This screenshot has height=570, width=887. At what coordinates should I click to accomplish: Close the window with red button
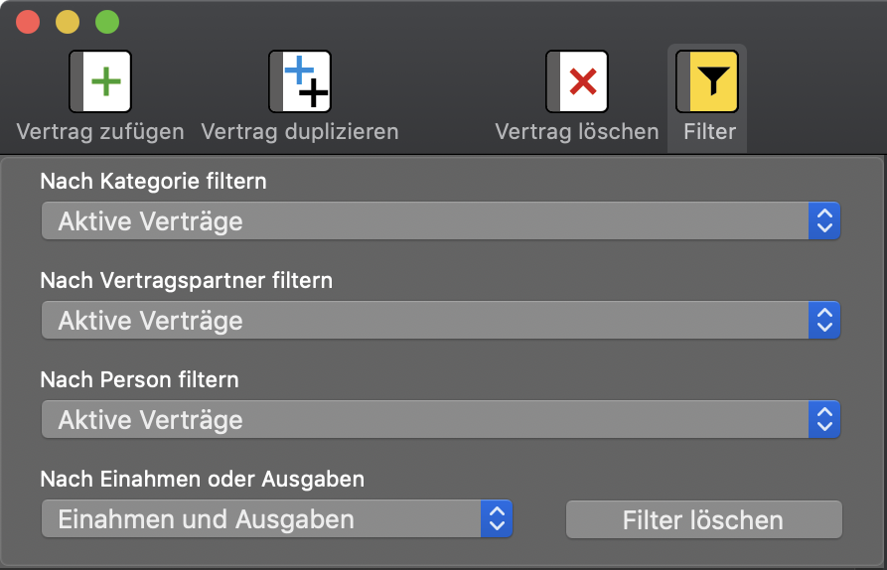click(x=28, y=22)
